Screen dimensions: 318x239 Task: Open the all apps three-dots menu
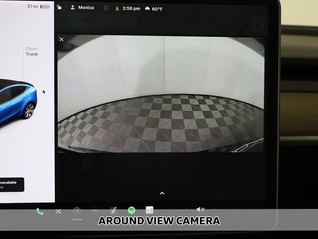[95, 211]
